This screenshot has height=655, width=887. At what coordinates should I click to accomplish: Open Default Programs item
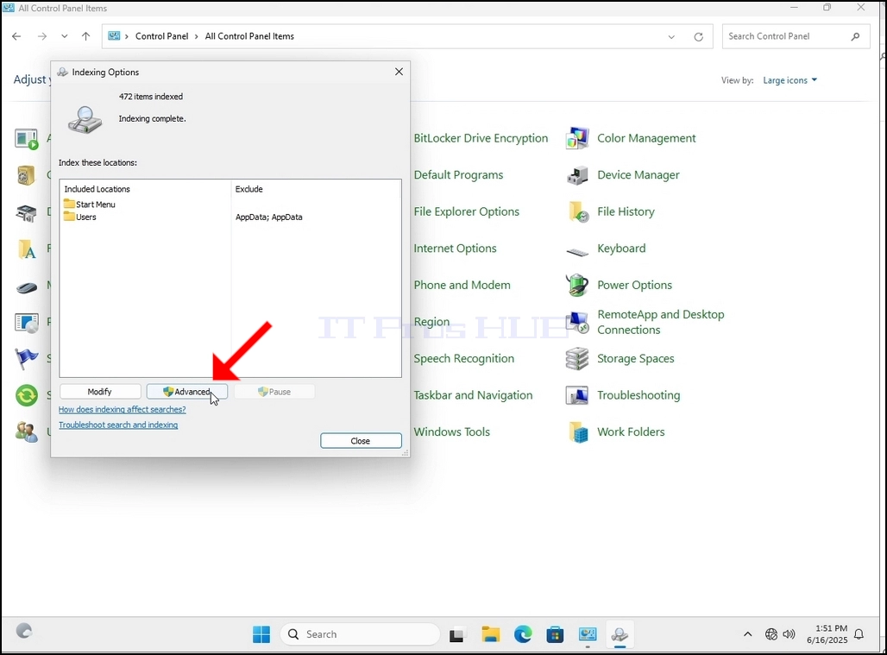point(458,175)
